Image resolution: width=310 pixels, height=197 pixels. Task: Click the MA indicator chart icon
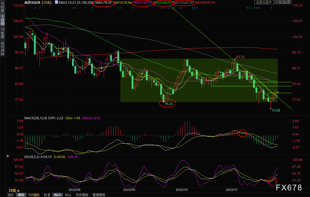coord(57,2)
